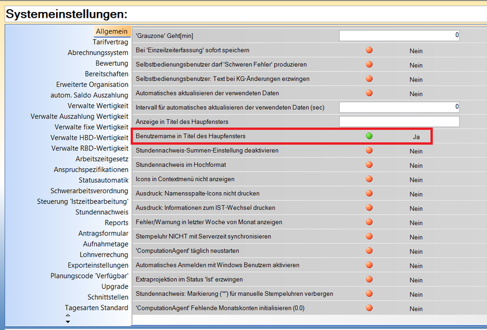Open the Exporteinstellungen section
The height and width of the screenshot is (330, 487).
pyautogui.click(x=97, y=265)
